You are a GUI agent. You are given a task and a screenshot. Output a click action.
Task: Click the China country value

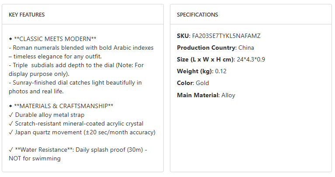coord(246,48)
